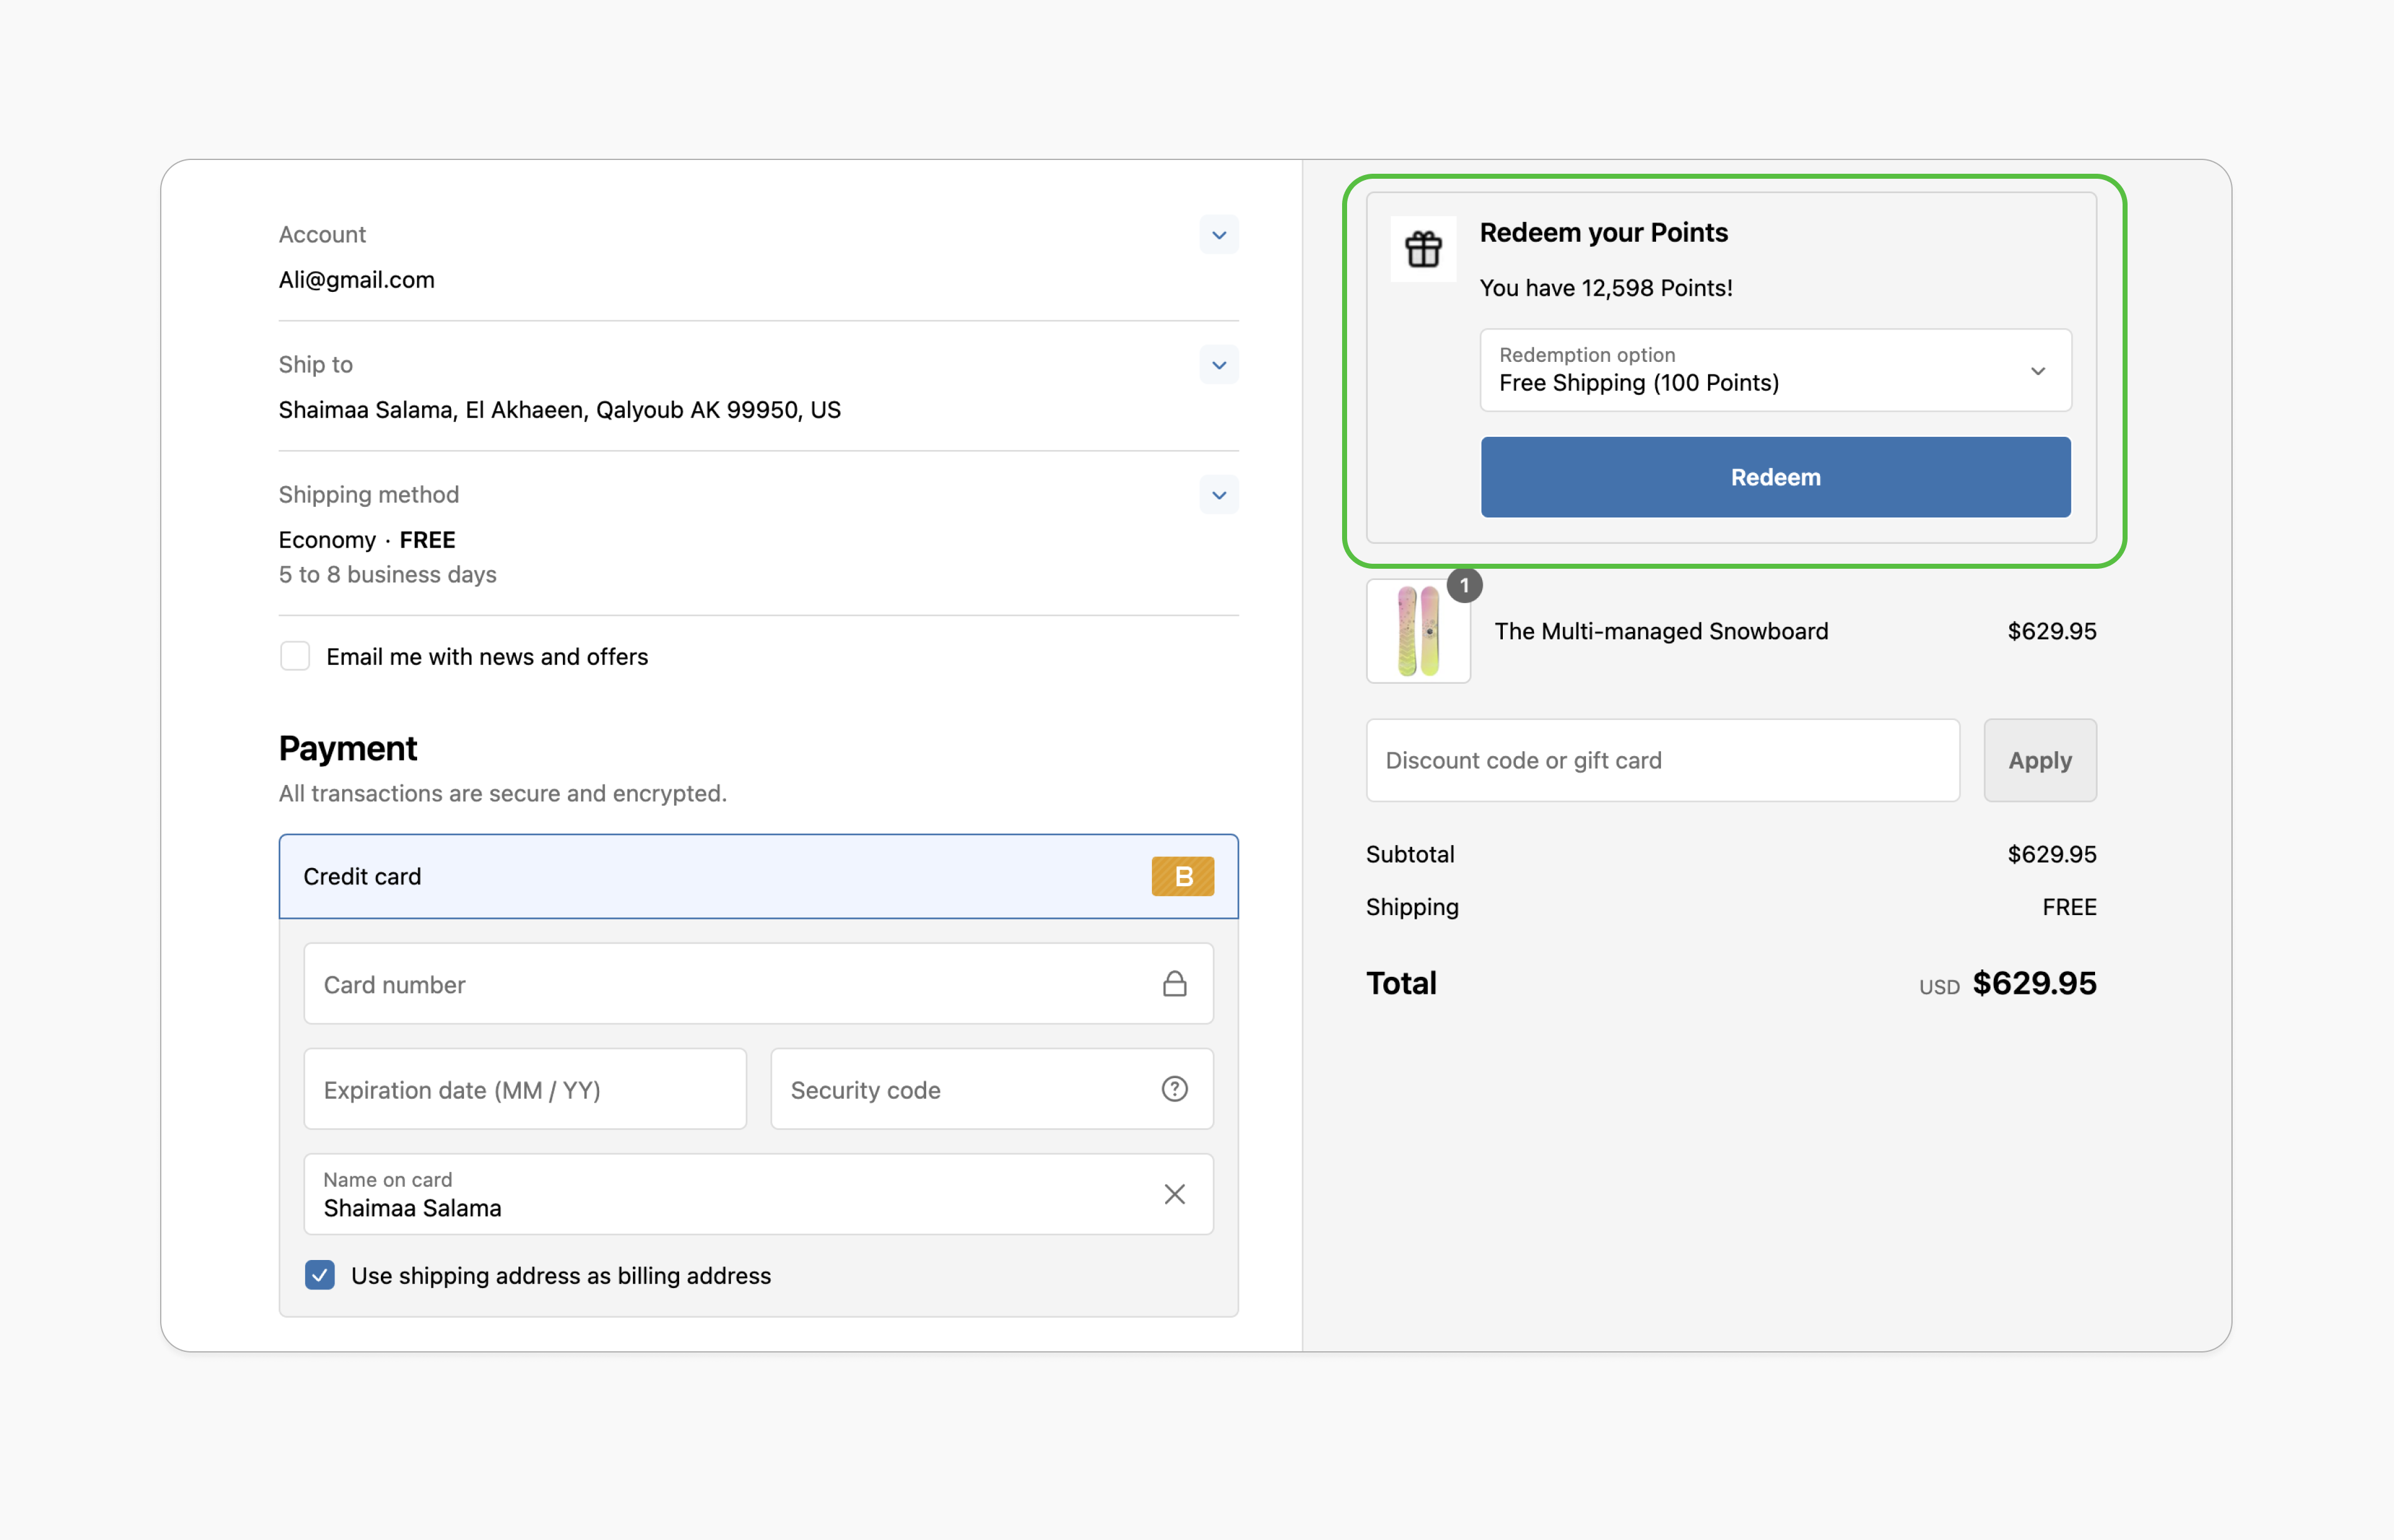Click the gift box icon
This screenshot has width=2394, height=1540.
tap(1423, 249)
